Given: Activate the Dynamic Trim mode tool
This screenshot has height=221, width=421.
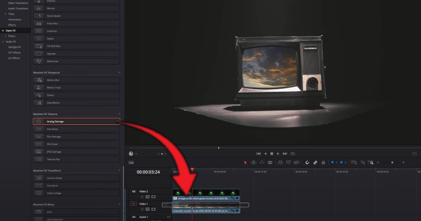Looking at the screenshot, I should click(x=262, y=163).
